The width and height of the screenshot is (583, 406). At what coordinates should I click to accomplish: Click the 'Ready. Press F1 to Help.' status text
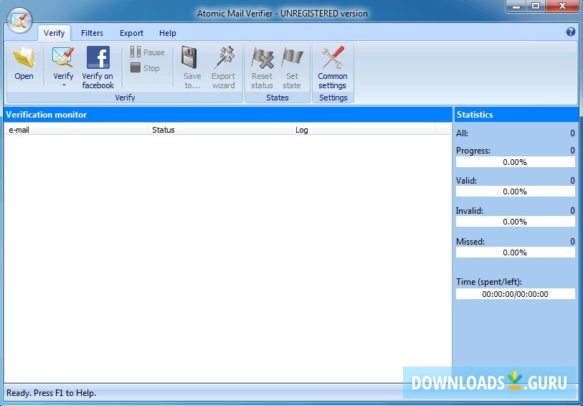(x=52, y=393)
